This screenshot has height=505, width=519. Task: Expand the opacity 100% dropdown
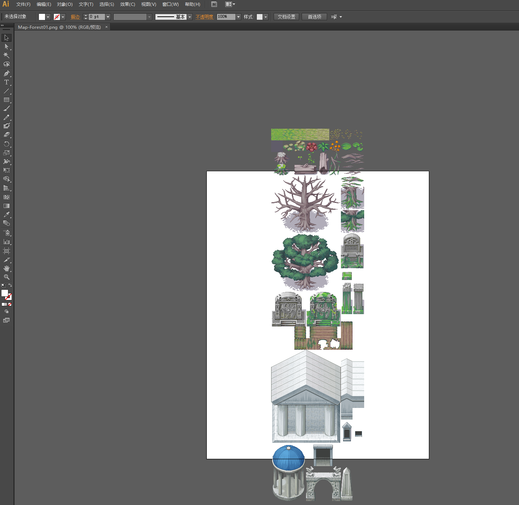238,17
